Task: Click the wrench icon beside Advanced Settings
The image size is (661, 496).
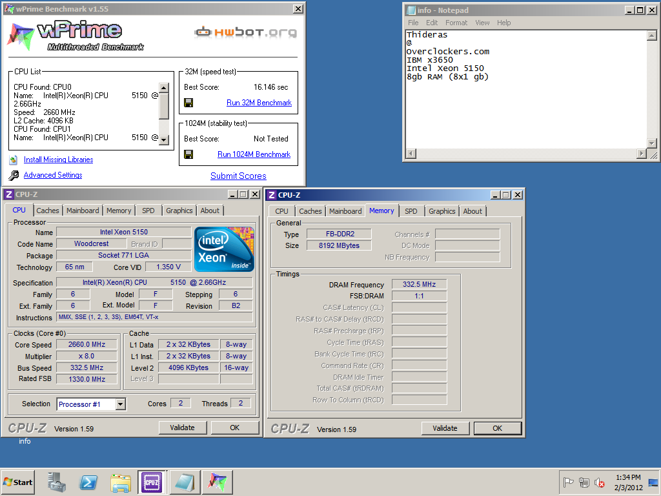Action: 14,175
